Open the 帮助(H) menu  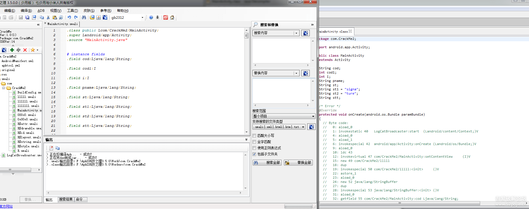coord(123,11)
